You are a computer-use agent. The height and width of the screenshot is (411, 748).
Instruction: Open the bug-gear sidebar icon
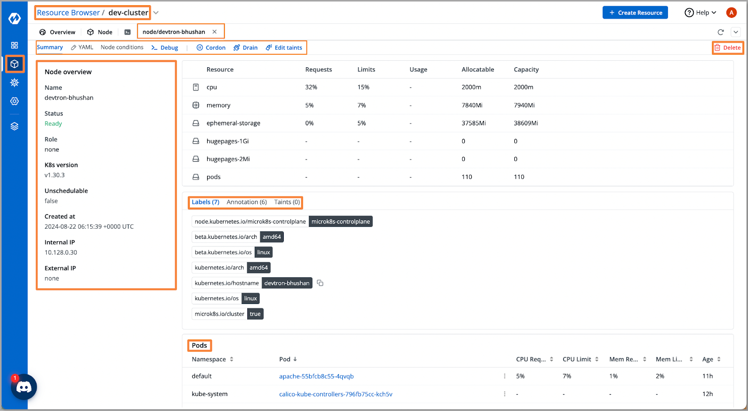tap(14, 83)
